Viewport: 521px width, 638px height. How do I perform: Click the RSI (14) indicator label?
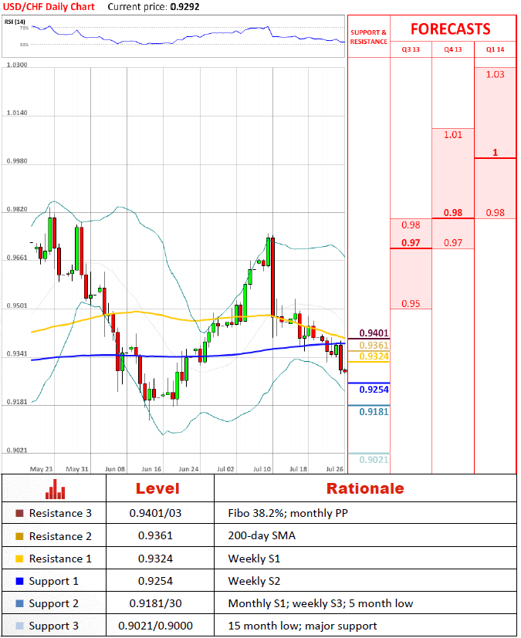[15, 22]
